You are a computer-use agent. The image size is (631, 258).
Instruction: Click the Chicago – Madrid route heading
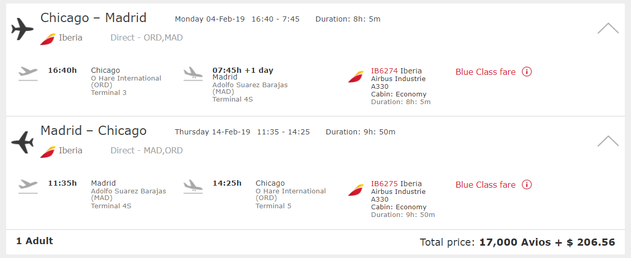(94, 18)
